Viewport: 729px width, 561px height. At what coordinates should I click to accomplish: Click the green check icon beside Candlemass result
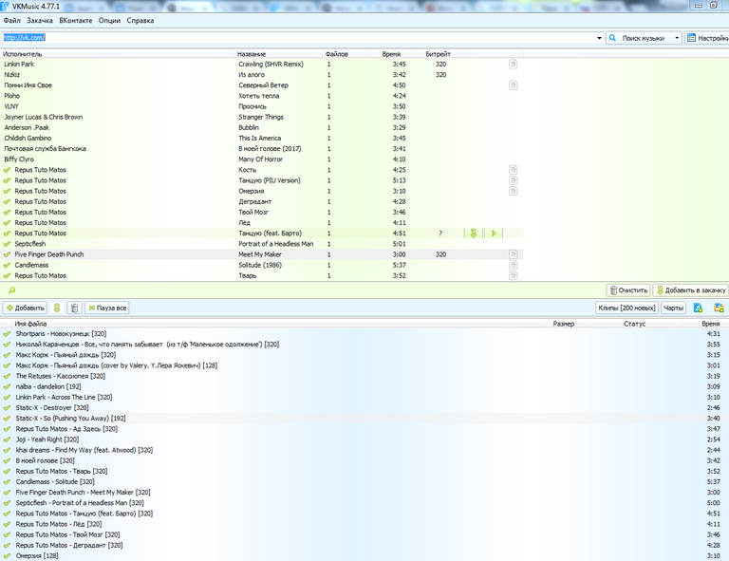point(7,265)
